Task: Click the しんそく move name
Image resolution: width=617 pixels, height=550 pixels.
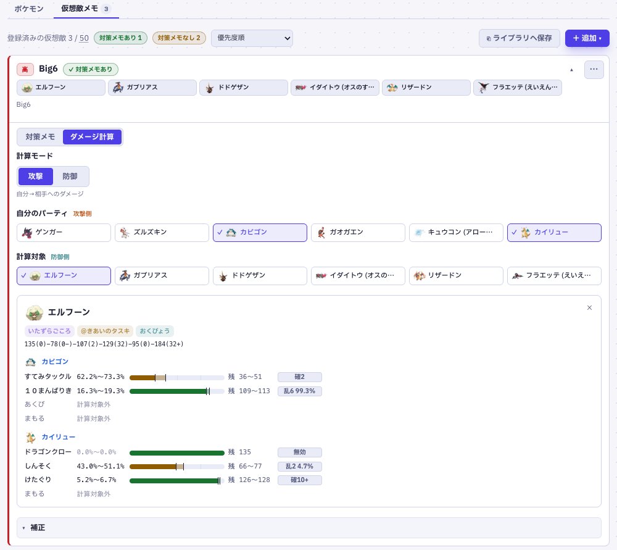Action: 38,466
